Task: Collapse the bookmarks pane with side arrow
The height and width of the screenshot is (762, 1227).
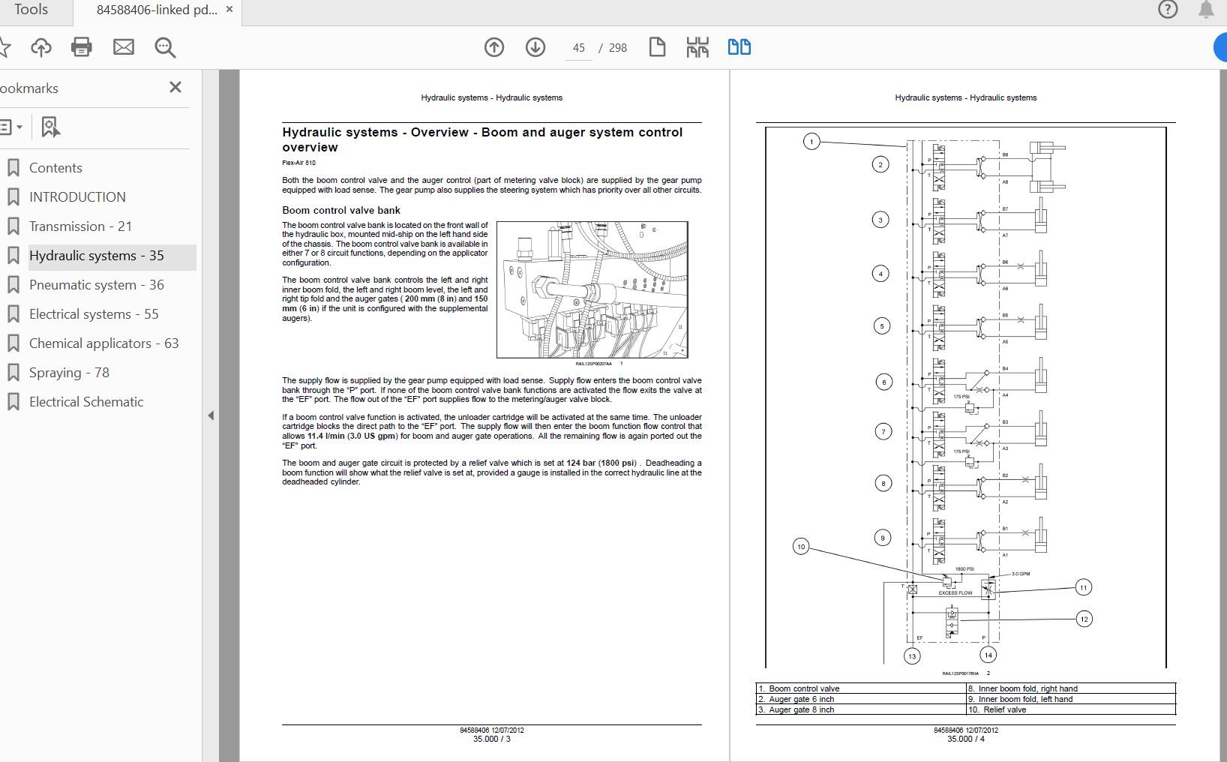Action: click(211, 415)
